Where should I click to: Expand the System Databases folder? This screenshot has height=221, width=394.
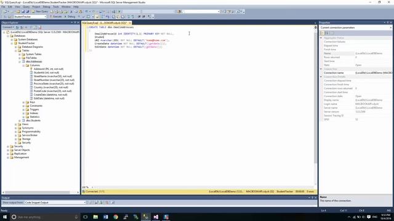[12, 39]
